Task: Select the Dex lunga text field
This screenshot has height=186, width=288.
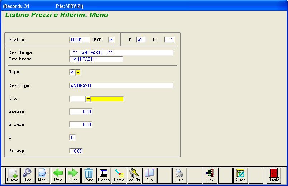Action: click(121, 53)
